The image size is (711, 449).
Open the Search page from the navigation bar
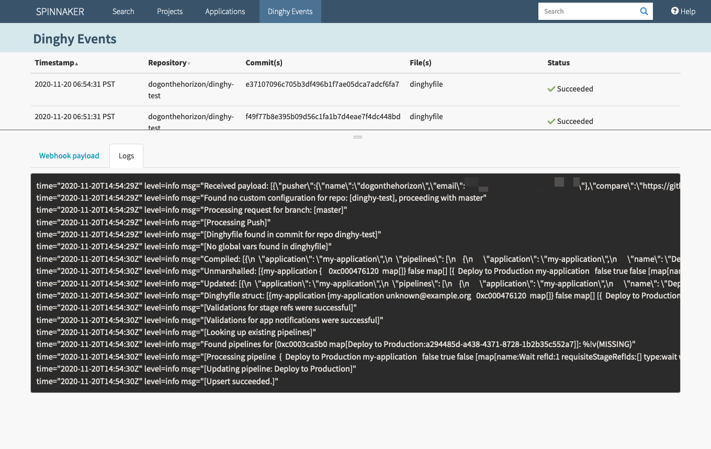[x=123, y=11]
